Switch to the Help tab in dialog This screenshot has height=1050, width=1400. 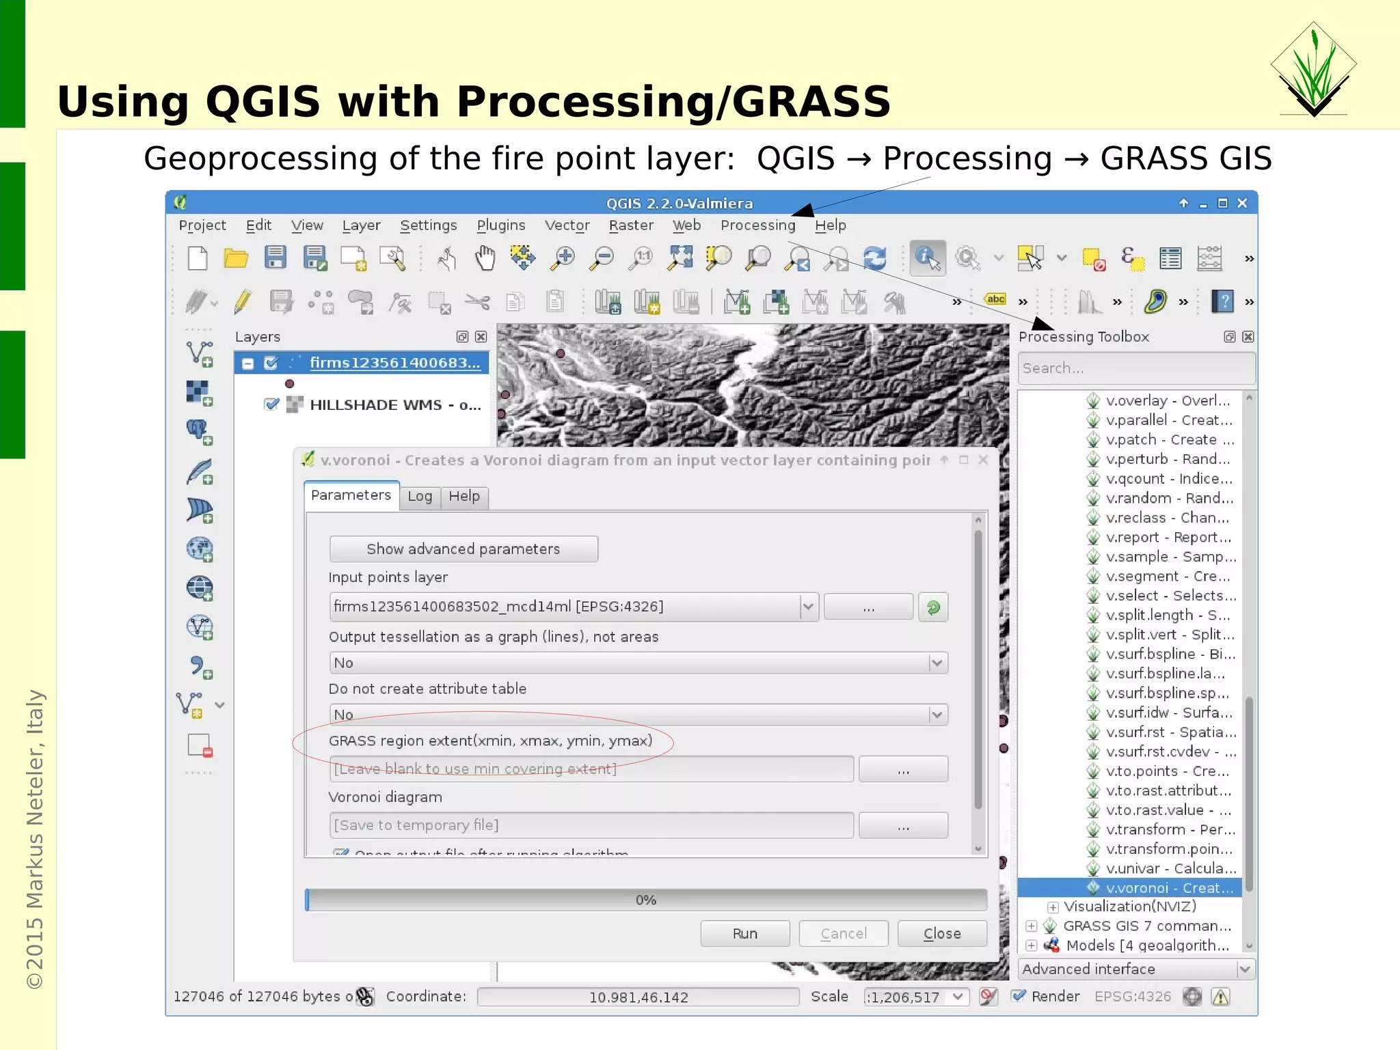tap(464, 497)
